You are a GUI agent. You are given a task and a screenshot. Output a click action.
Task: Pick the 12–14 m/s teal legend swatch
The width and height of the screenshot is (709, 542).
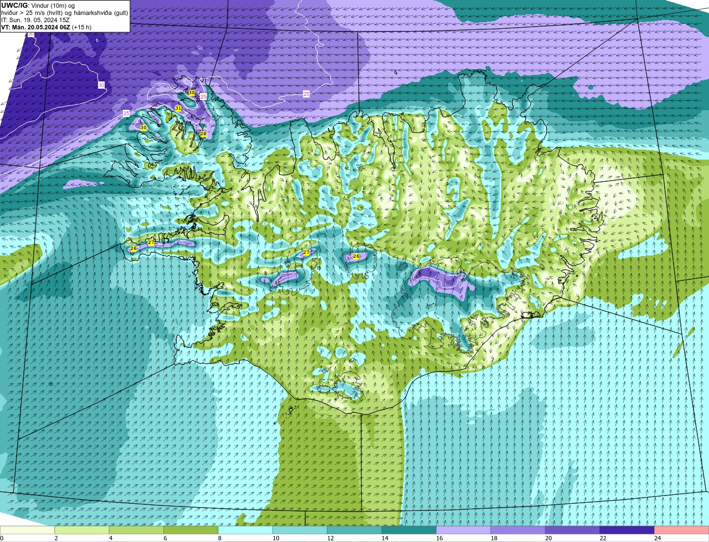[354, 530]
